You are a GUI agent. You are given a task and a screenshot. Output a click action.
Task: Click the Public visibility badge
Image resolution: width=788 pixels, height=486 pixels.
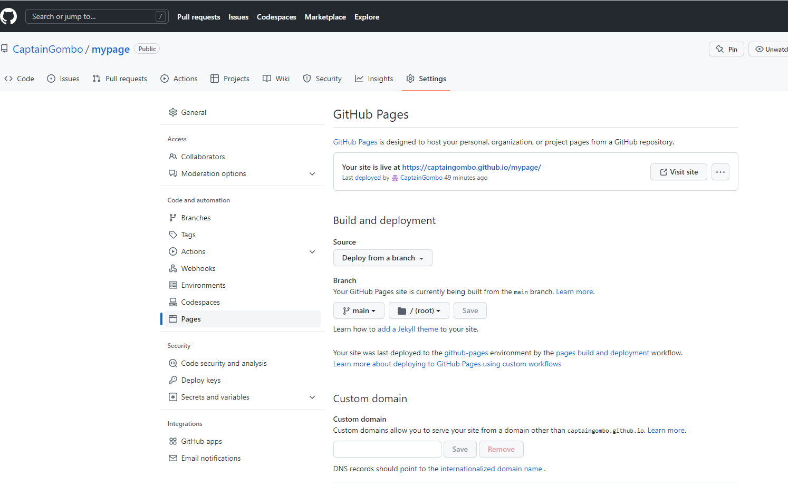(x=147, y=49)
